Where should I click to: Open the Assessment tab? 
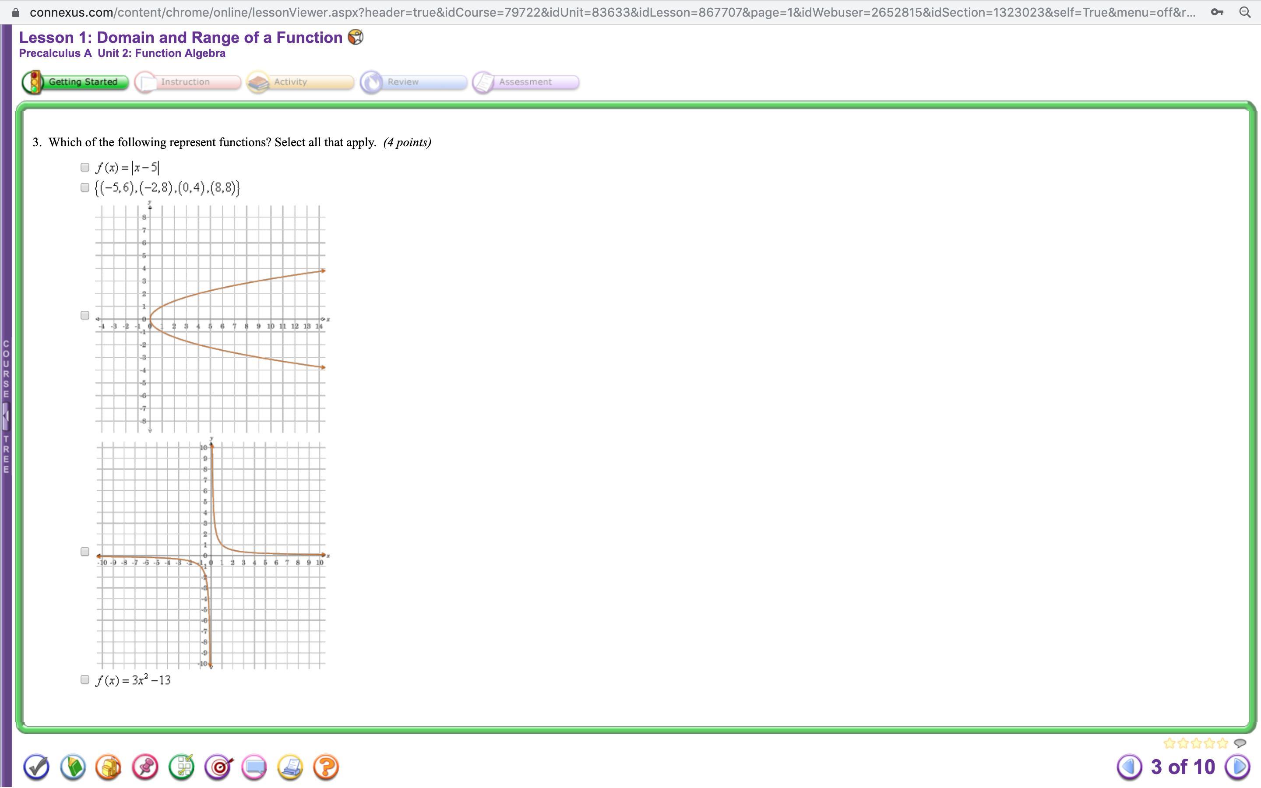[525, 82]
